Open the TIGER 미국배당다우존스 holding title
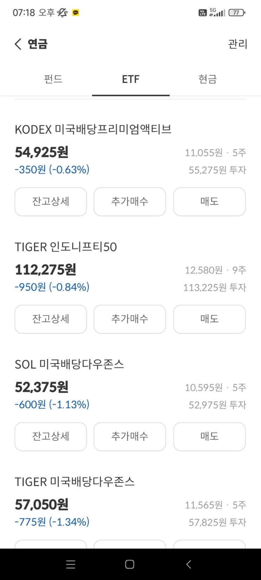 (74, 482)
